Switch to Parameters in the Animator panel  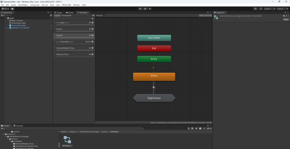66,16
